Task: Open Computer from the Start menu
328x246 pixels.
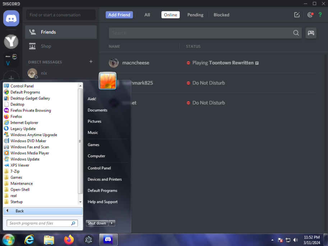Action: (x=96, y=156)
